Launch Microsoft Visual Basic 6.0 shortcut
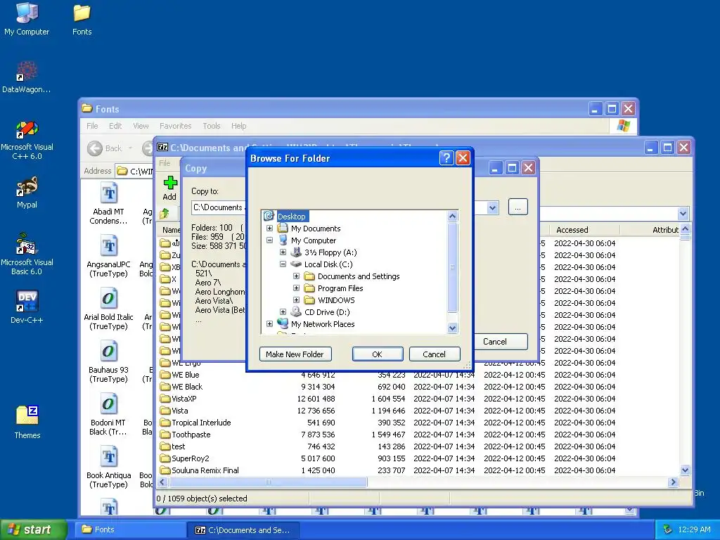 27,255
